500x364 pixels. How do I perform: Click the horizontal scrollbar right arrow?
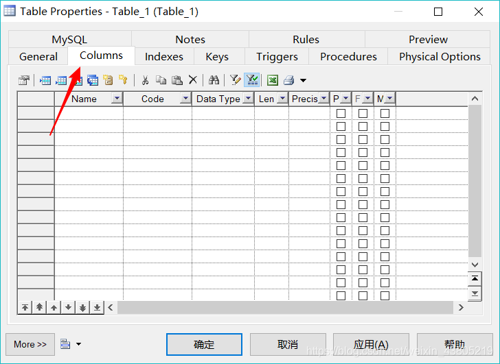coord(461,307)
